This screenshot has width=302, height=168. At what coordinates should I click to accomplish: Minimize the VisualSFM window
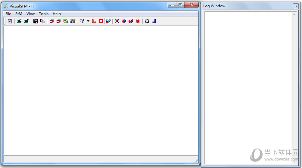coord(172,5)
